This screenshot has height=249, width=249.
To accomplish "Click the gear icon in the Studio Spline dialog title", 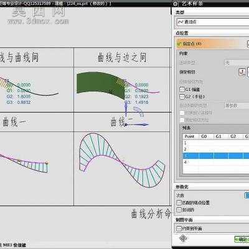I will click(176, 4).
